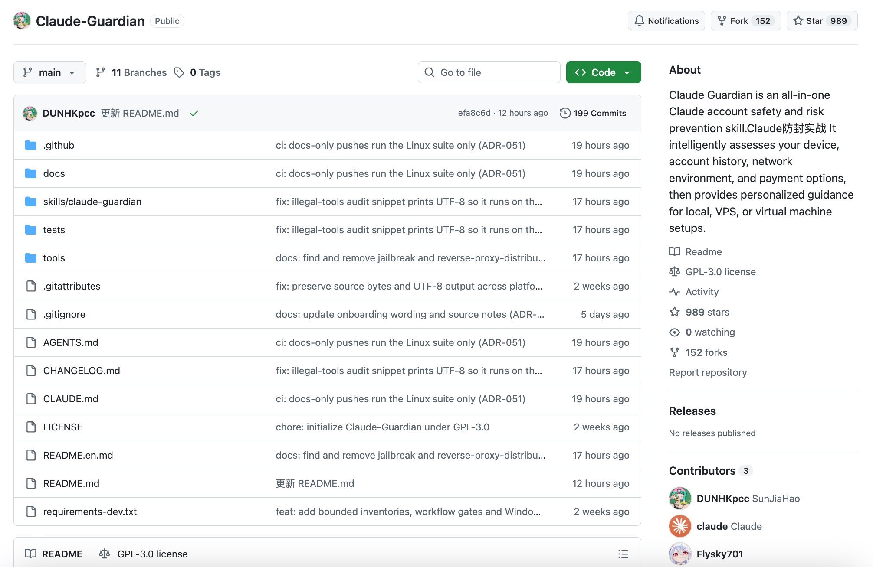873x567 pixels.
Task: Open the skills/claude-guardian folder
Action: (92, 202)
